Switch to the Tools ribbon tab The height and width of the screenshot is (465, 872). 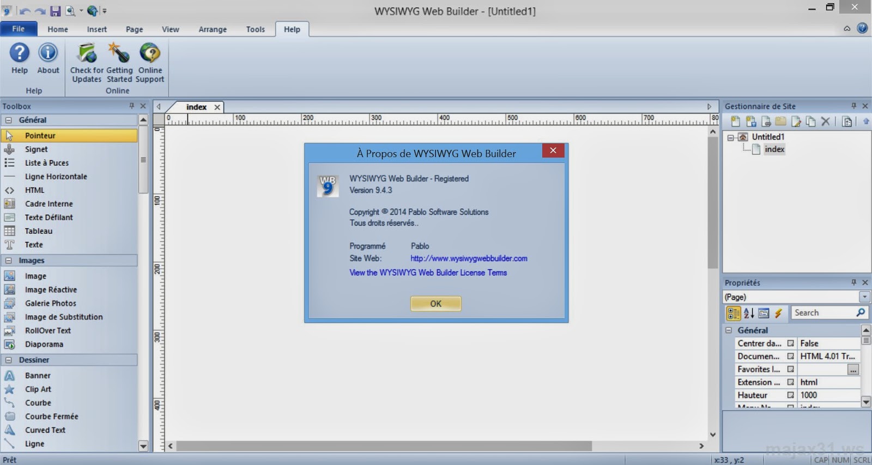pos(256,29)
